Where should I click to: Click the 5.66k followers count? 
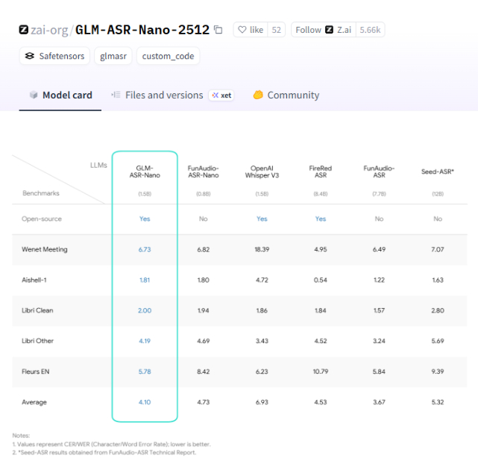(x=370, y=30)
